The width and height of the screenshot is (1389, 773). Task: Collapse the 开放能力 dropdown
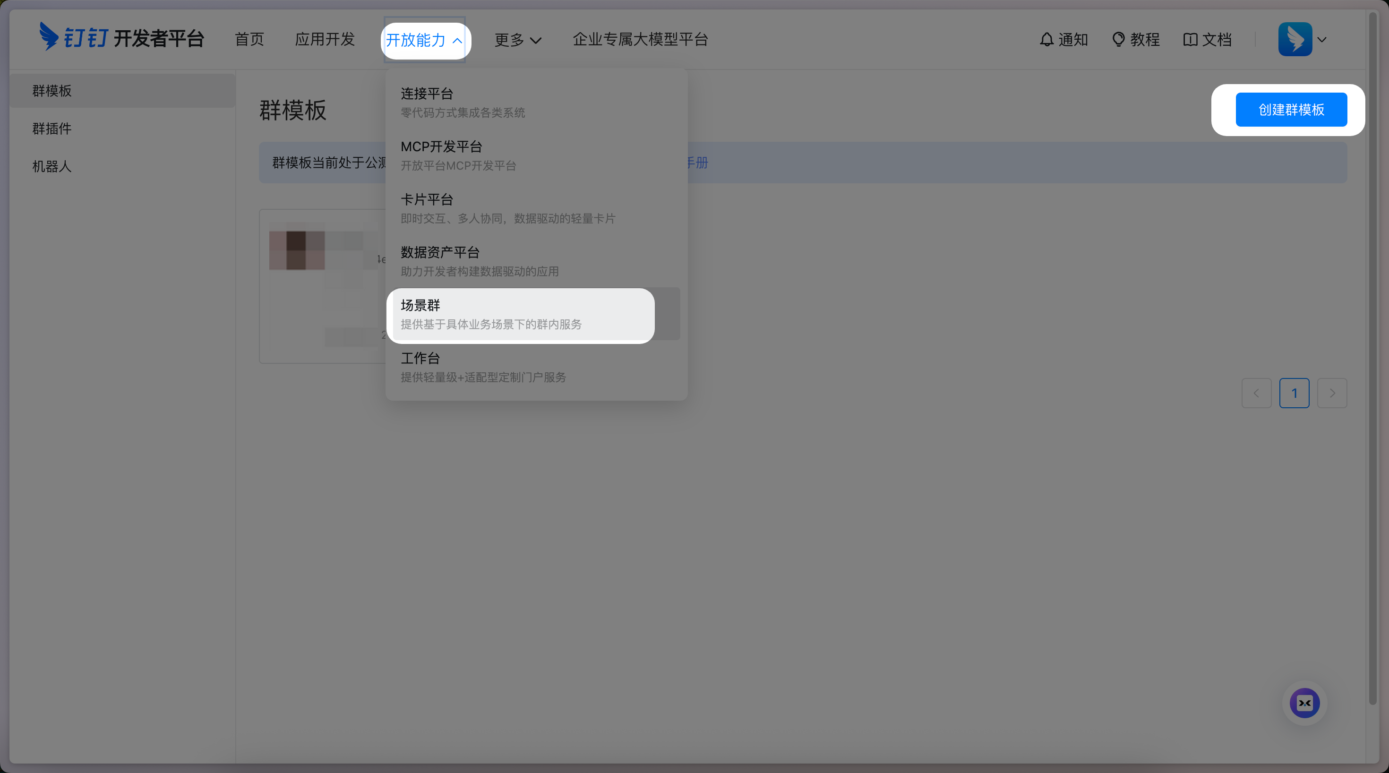(x=425, y=40)
